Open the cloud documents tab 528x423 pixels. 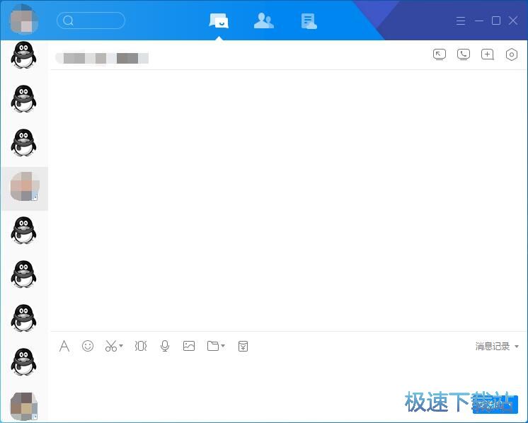(309, 21)
